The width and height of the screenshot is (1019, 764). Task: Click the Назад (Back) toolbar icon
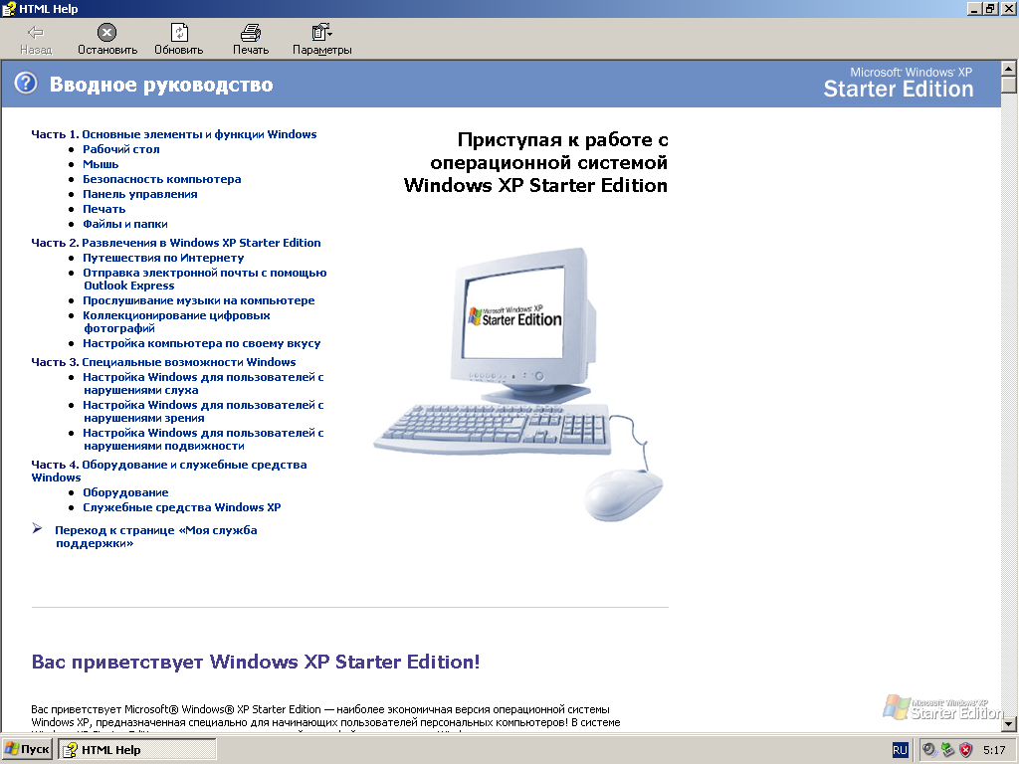click(x=36, y=33)
